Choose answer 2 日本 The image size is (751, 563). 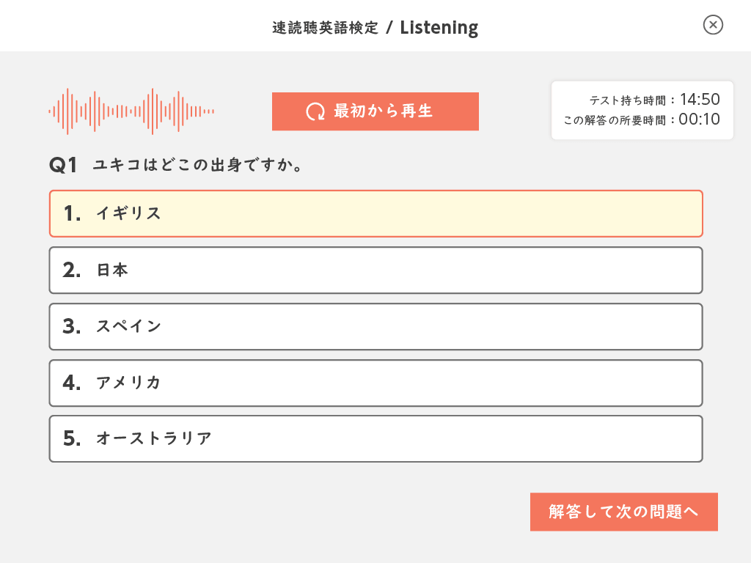[x=376, y=270]
